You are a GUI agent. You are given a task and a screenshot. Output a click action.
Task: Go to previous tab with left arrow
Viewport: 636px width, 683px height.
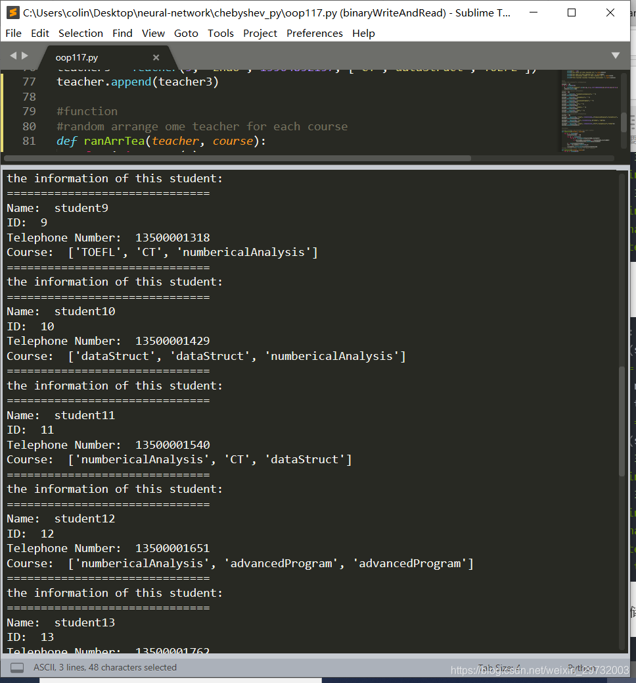pos(13,56)
